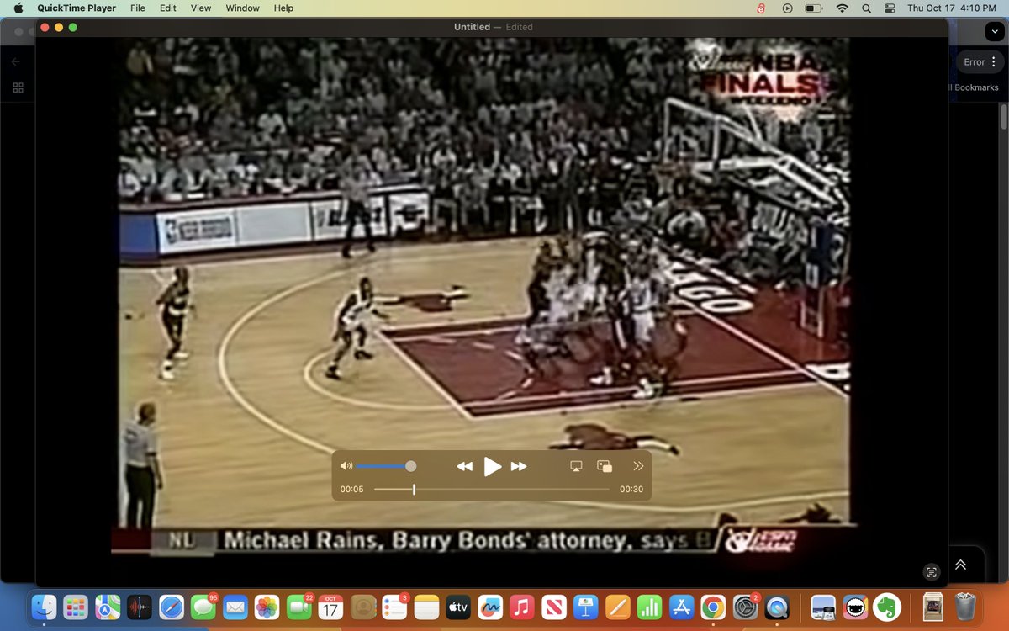The height and width of the screenshot is (631, 1009).
Task: Click the play circle menu bar icon
Action: point(787,8)
